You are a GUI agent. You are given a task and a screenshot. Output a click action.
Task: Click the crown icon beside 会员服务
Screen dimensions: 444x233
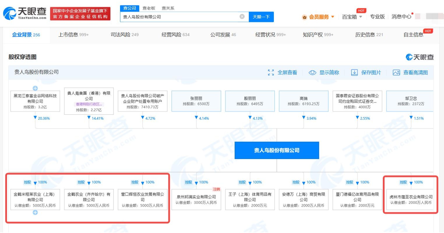(x=304, y=17)
